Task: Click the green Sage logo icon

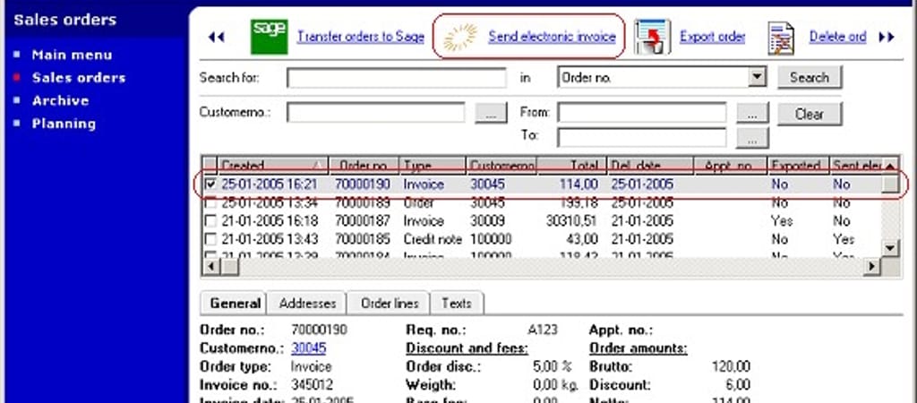Action: point(269,37)
